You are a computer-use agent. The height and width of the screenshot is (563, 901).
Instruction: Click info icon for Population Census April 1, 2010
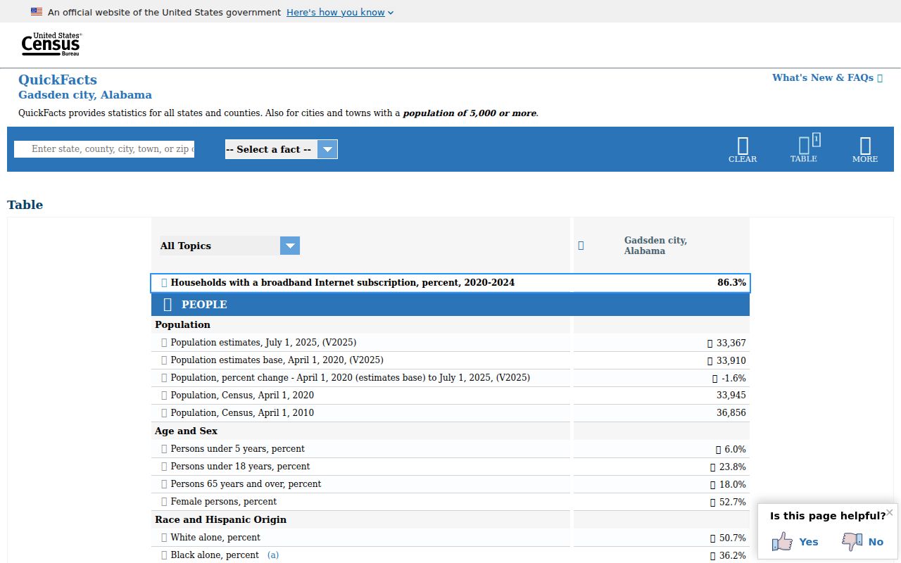[164, 413]
